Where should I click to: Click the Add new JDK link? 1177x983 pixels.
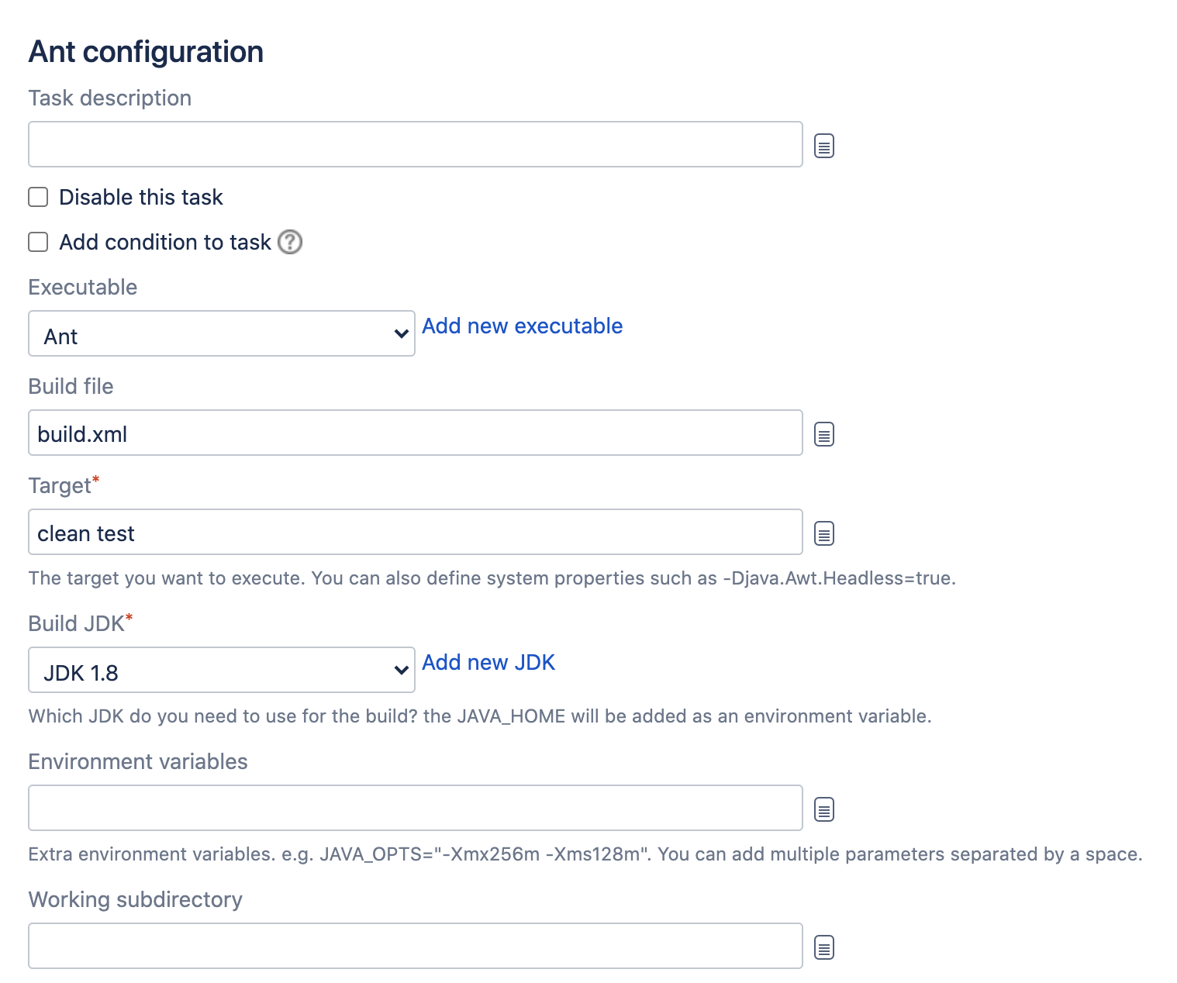click(488, 663)
